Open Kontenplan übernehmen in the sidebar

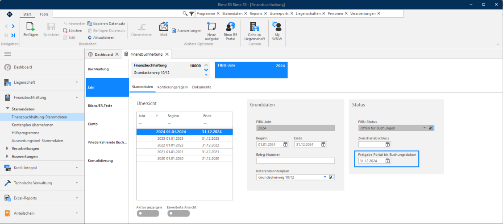click(33, 125)
